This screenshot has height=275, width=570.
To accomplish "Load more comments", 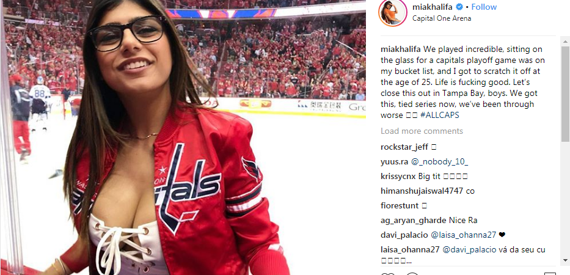I will (422, 131).
